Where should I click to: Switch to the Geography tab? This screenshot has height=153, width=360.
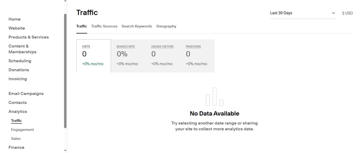pyautogui.click(x=166, y=26)
